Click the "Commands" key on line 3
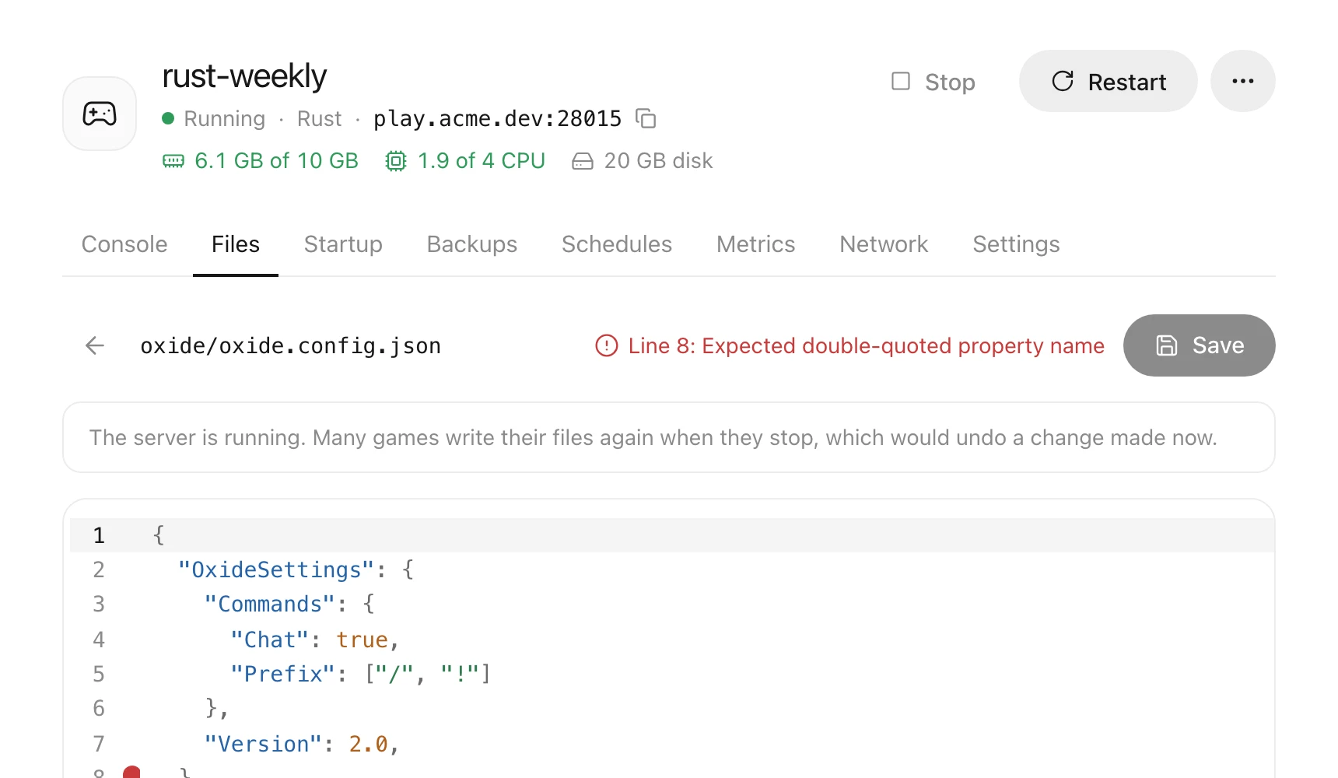 pyautogui.click(x=270, y=605)
